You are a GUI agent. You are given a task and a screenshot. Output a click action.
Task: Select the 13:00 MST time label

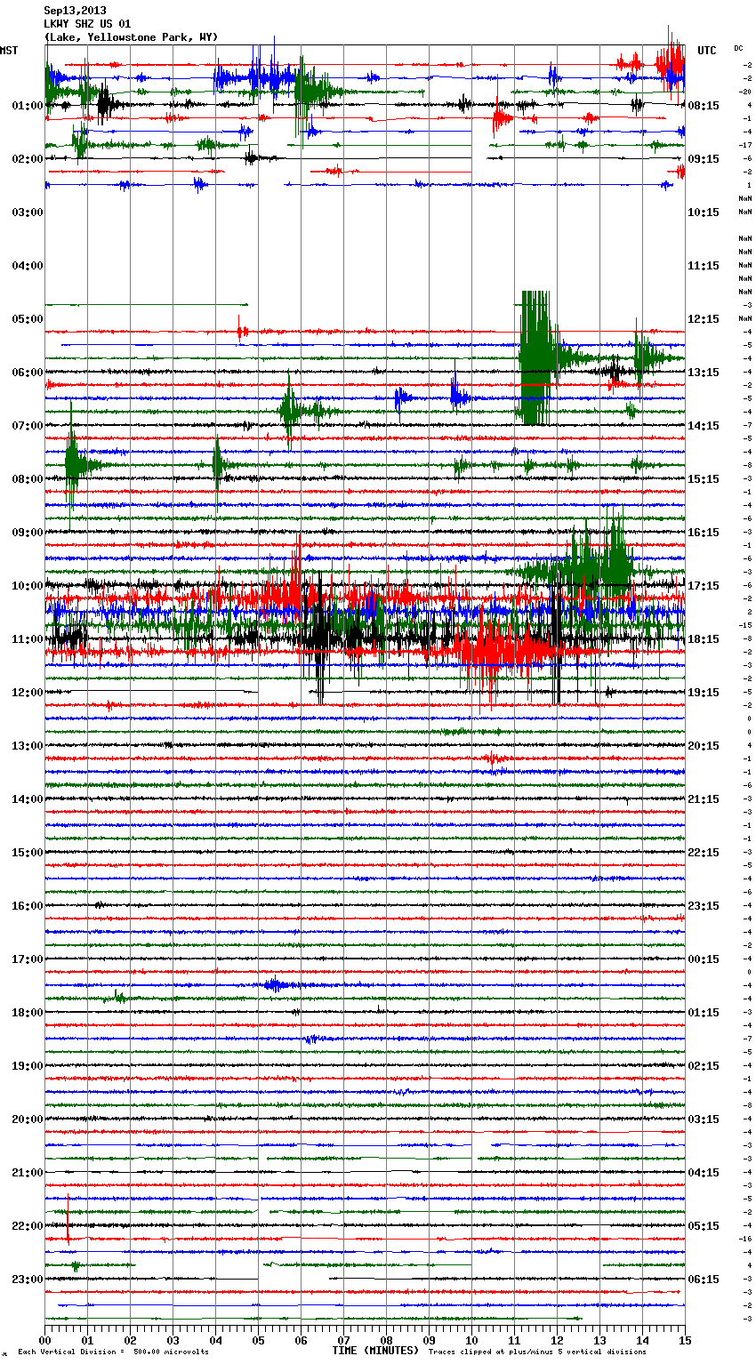[x=28, y=746]
